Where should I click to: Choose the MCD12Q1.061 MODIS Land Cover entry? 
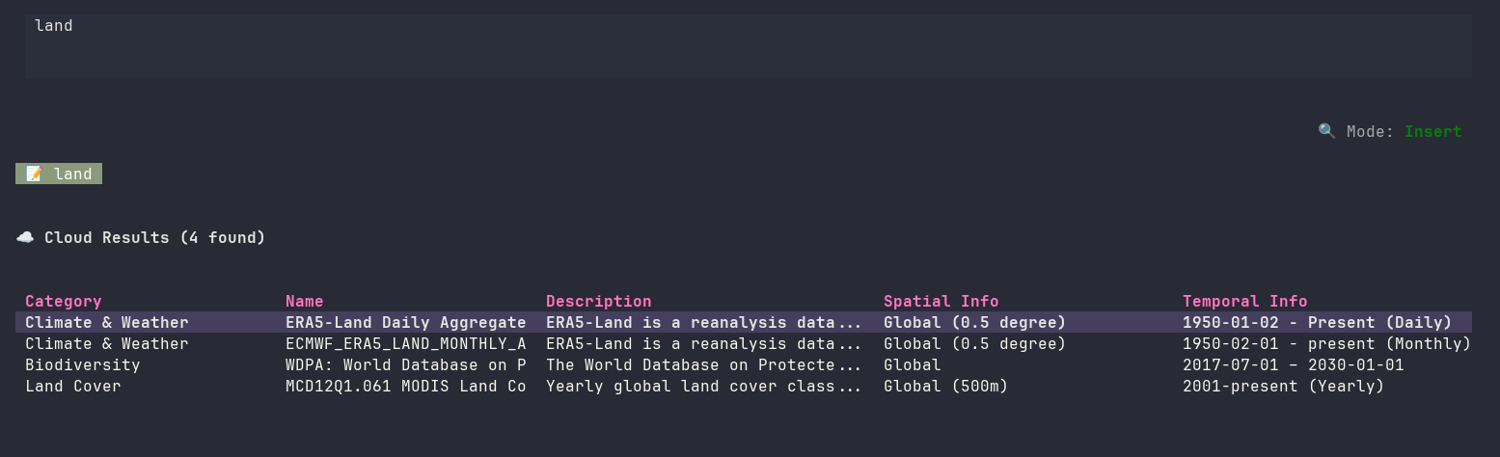(405, 386)
